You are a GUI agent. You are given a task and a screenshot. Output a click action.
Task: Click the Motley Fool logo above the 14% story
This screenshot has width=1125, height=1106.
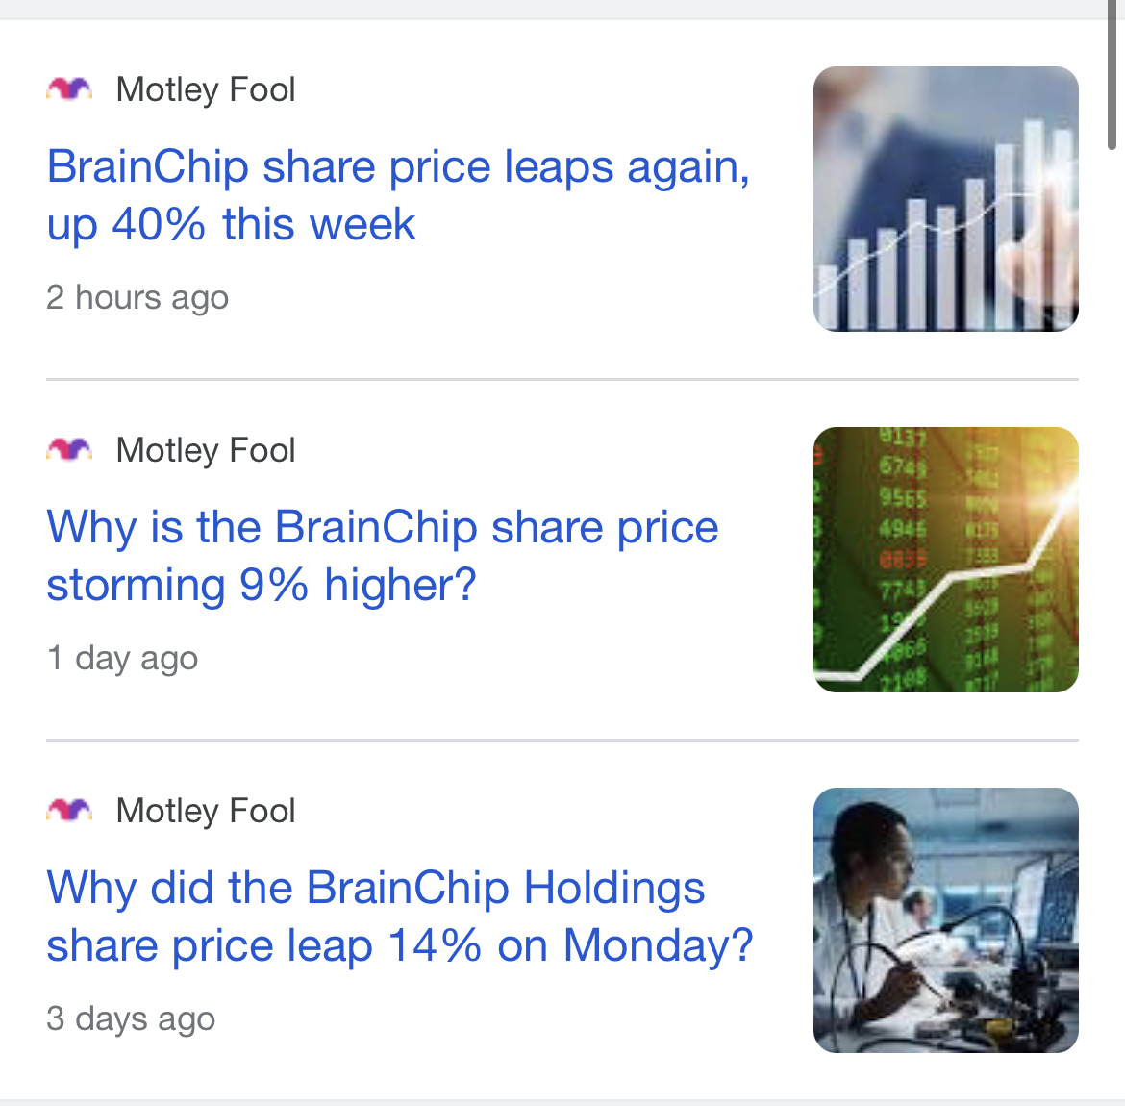click(x=69, y=811)
